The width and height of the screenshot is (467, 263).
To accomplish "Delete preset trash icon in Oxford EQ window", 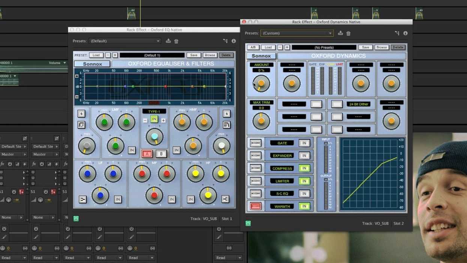I will tap(176, 41).
